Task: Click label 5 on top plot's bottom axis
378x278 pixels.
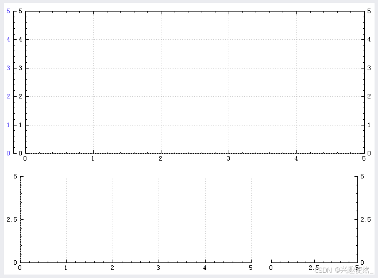Action: click(364, 158)
